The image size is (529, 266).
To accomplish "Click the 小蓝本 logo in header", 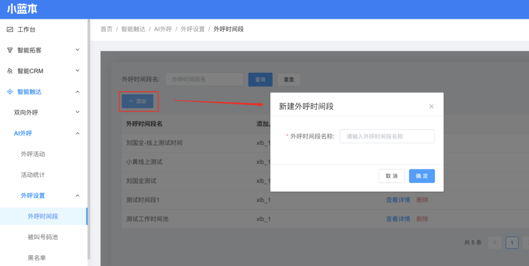I will pos(22,9).
